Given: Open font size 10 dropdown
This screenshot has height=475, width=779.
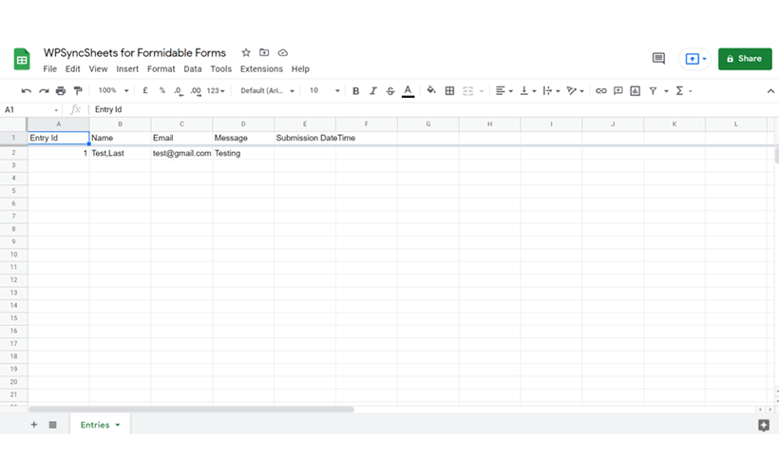Looking at the screenshot, I should point(324,90).
